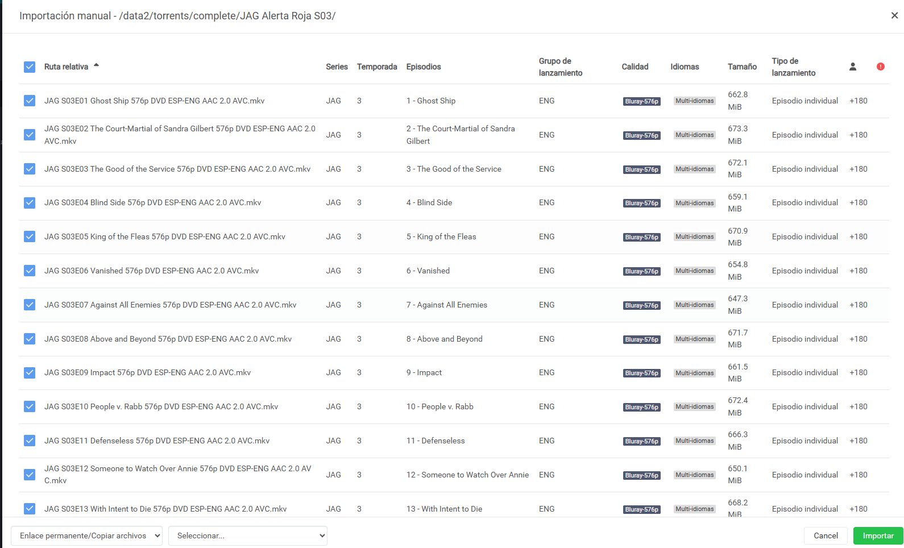This screenshot has width=904, height=548.
Task: Sort by the Tamaño column header
Action: tap(742, 67)
